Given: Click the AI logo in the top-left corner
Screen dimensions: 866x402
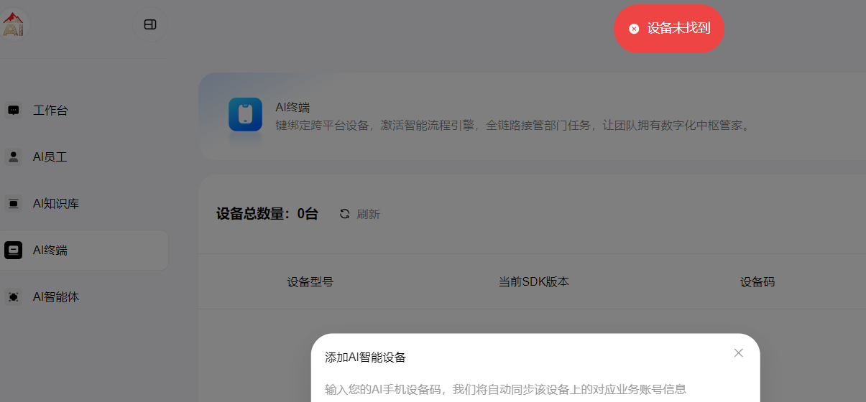Looking at the screenshot, I should 14,24.
